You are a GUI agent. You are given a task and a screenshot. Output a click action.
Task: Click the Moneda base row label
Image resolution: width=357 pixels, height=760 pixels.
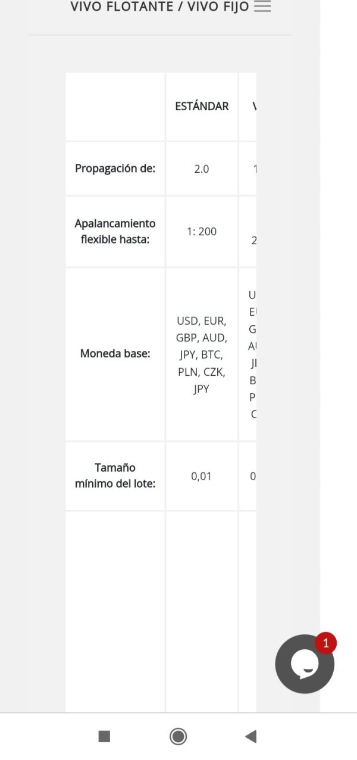(x=115, y=354)
